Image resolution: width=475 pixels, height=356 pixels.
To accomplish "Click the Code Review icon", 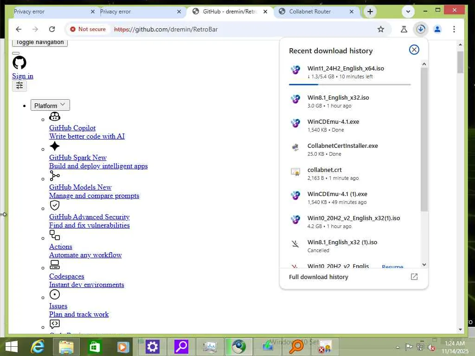I will [x=55, y=324].
